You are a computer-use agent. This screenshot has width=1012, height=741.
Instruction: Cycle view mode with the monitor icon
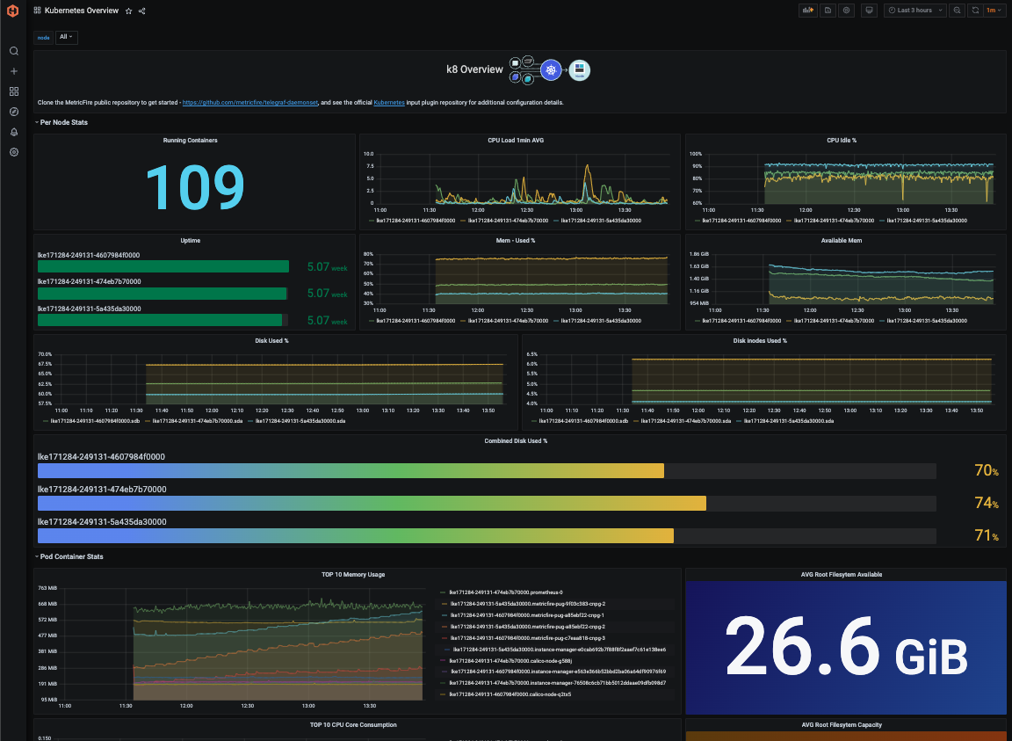point(870,11)
